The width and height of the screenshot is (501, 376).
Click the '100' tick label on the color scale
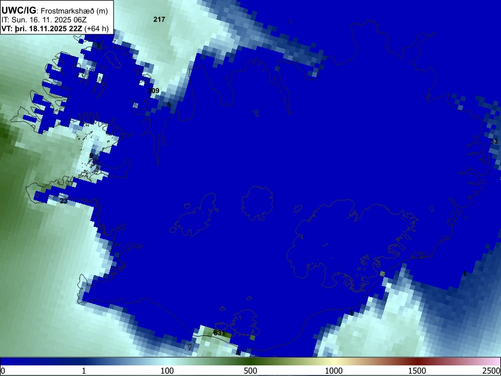[167, 371]
